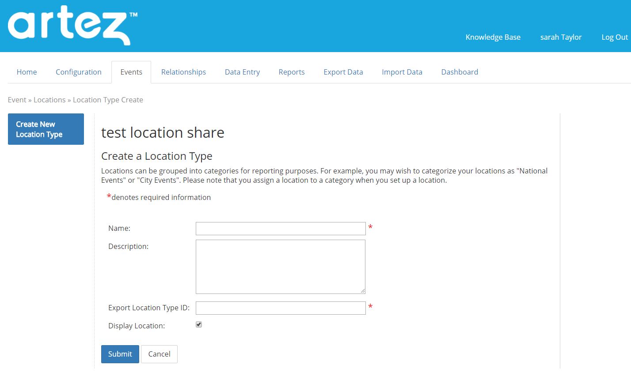Open the Data Entry tab
This screenshot has height=380, width=631.
242,72
